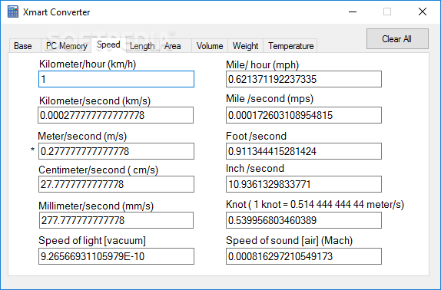Screen dimensions: 441x290
Task: Click the Mile/ hour (mph) label
Action: pyautogui.click(x=262, y=65)
